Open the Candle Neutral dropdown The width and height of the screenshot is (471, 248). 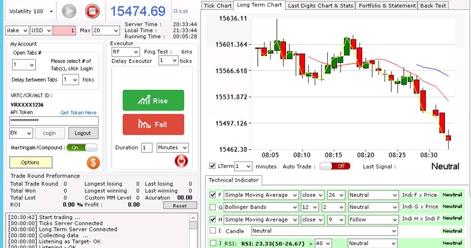point(324,231)
